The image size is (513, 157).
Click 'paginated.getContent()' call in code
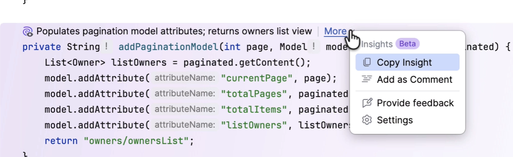(x=245, y=63)
